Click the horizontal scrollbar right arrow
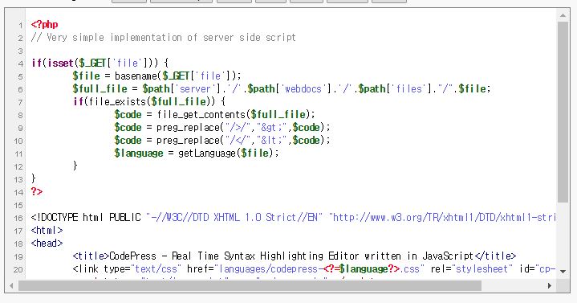The width and height of the screenshot is (577, 303). [550, 285]
